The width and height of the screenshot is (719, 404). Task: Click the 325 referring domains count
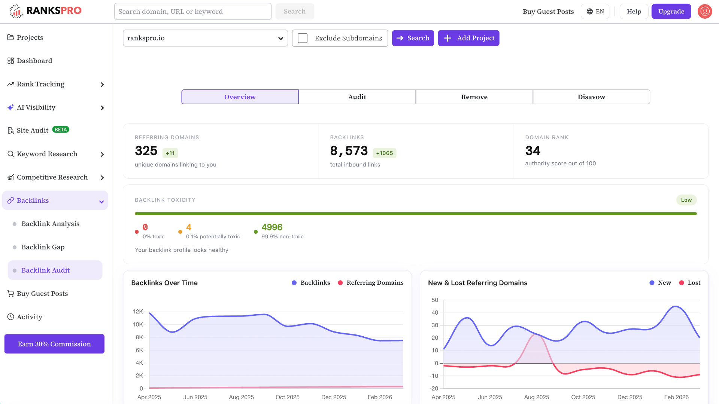146,151
